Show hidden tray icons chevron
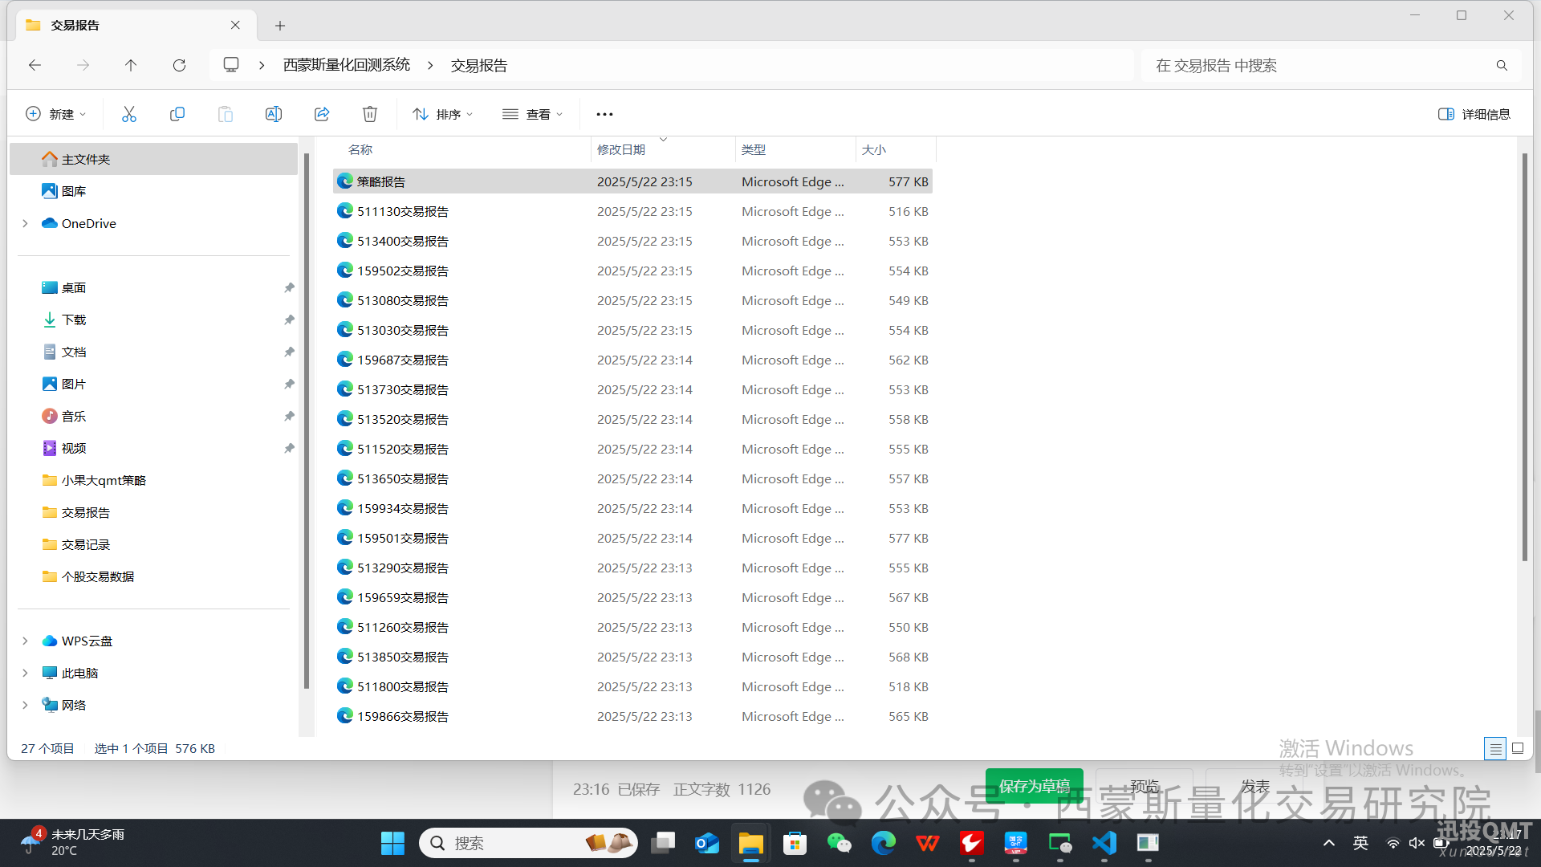This screenshot has width=1541, height=867. tap(1329, 843)
